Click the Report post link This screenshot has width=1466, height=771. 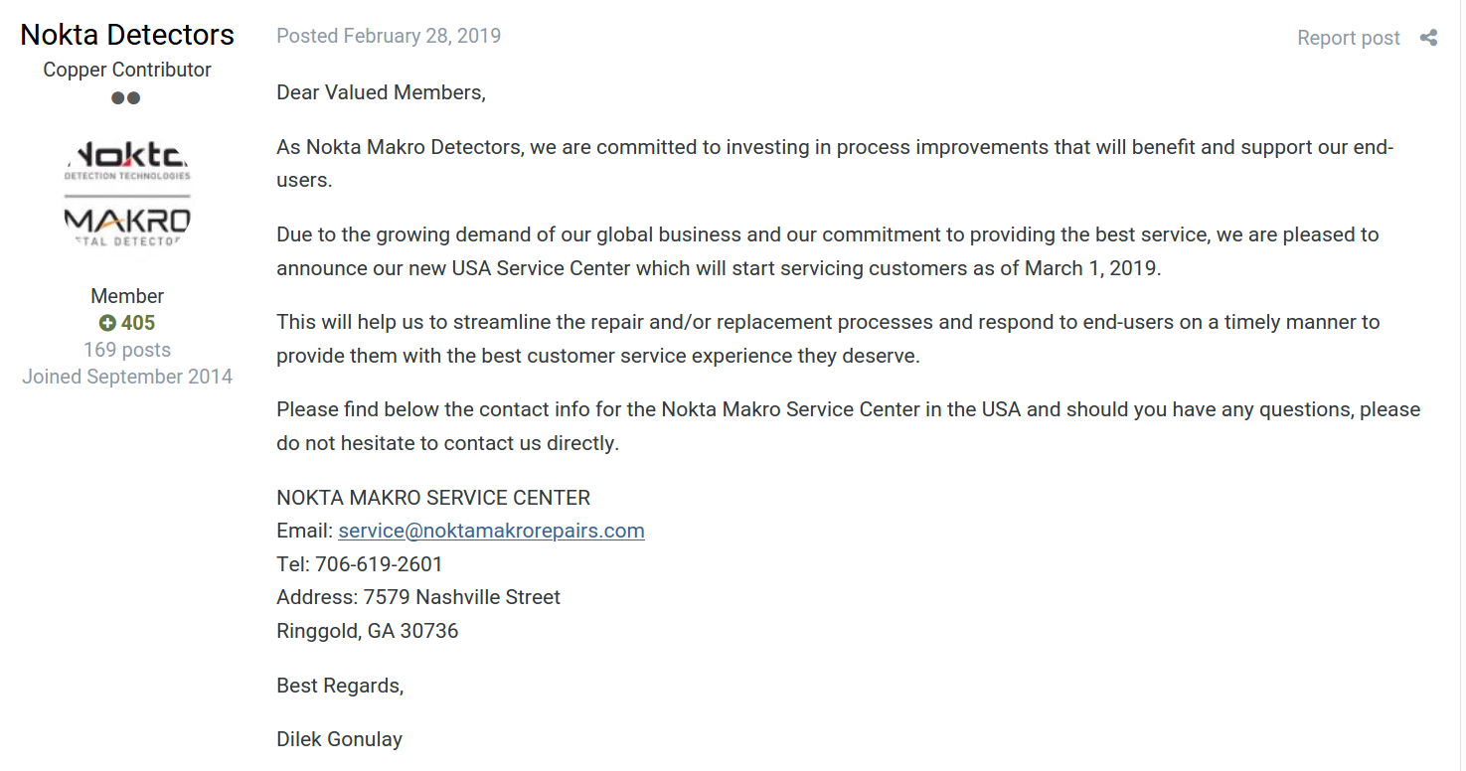coord(1349,38)
